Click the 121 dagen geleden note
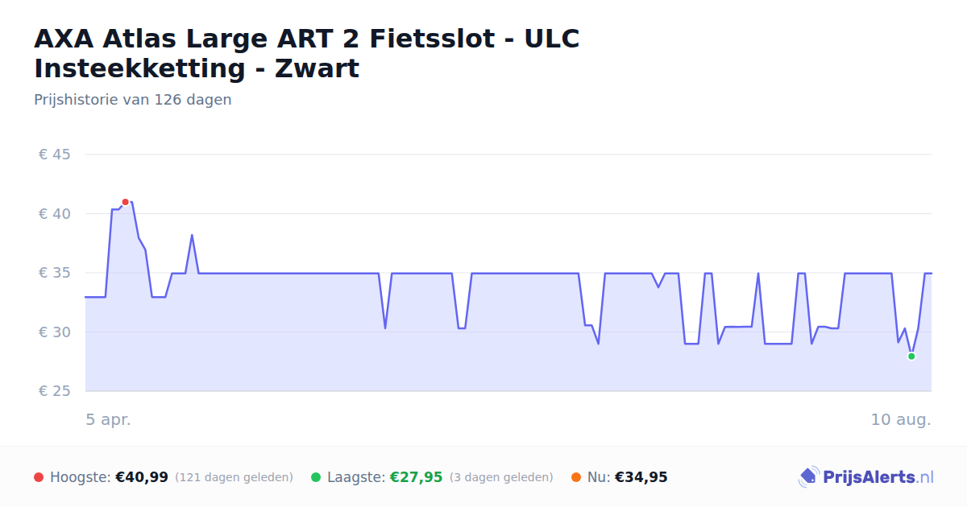The image size is (967, 507). [234, 477]
